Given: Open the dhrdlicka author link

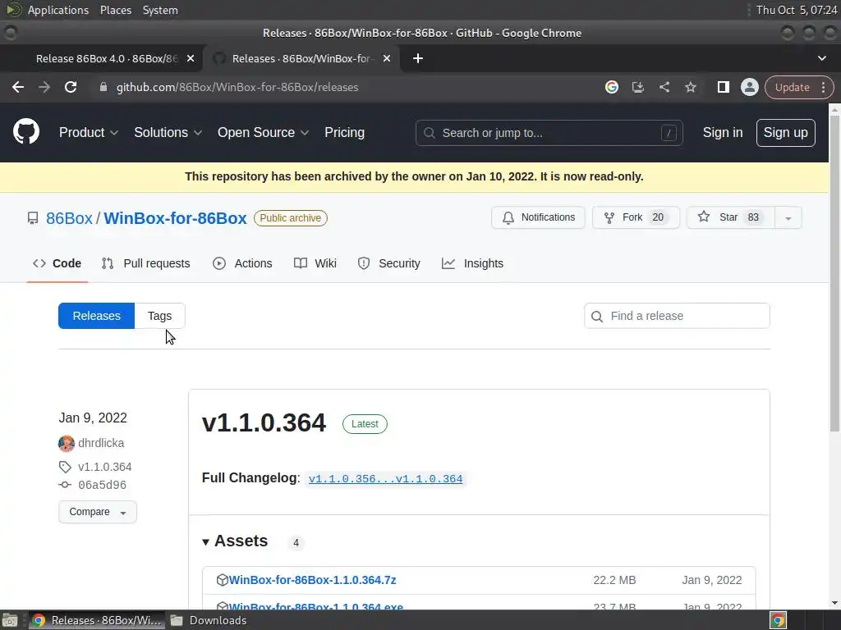Looking at the screenshot, I should click(x=101, y=443).
